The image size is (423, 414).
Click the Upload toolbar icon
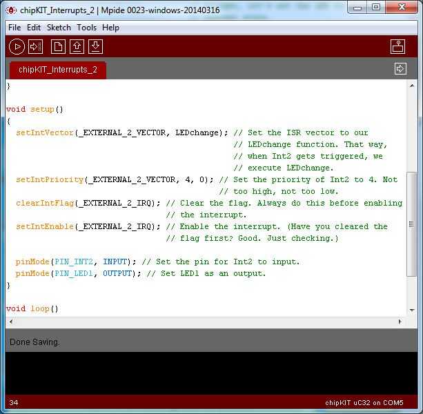36,47
